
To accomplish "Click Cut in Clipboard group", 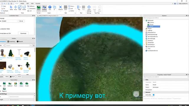I will tap(3, 9).
